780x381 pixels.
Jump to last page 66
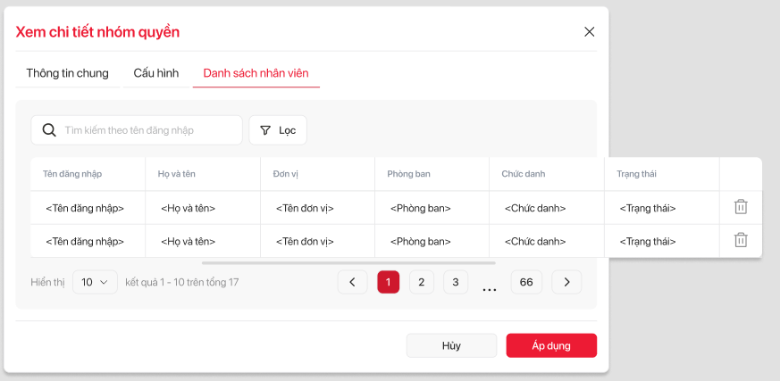click(x=526, y=282)
